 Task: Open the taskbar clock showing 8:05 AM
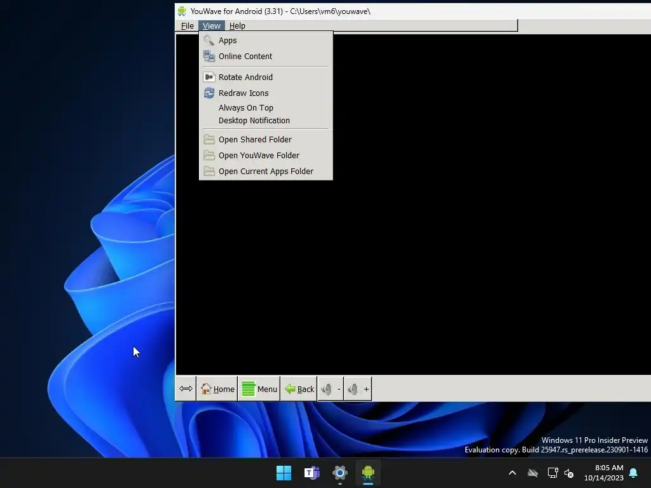(x=604, y=473)
